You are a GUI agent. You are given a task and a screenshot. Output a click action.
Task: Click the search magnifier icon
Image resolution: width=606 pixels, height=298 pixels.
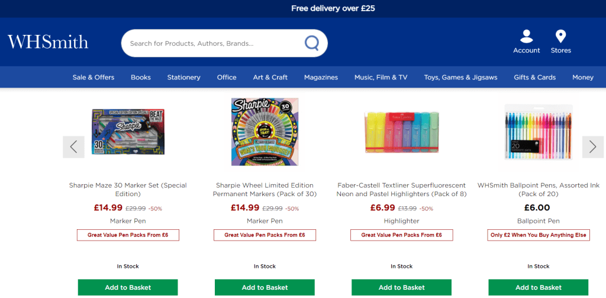(x=311, y=43)
